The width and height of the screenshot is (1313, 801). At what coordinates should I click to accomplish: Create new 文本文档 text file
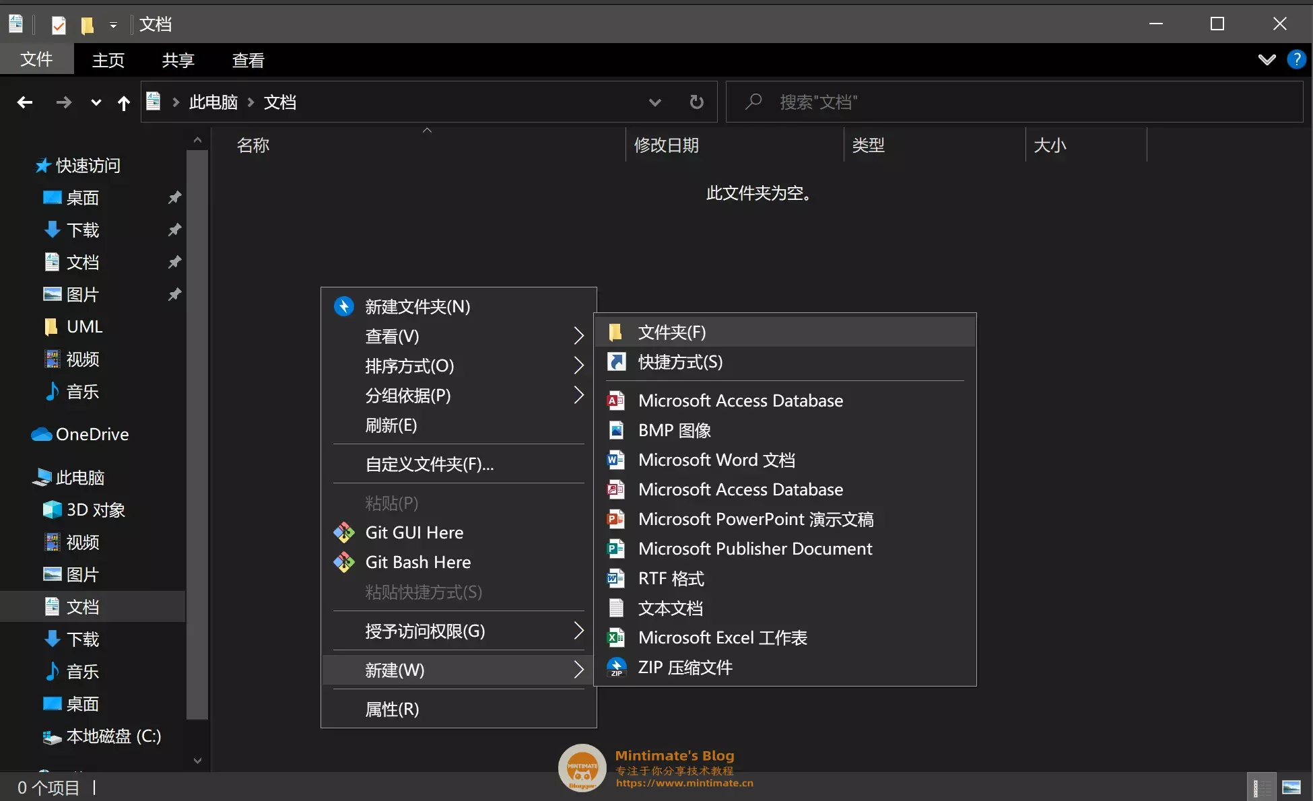(x=785, y=608)
